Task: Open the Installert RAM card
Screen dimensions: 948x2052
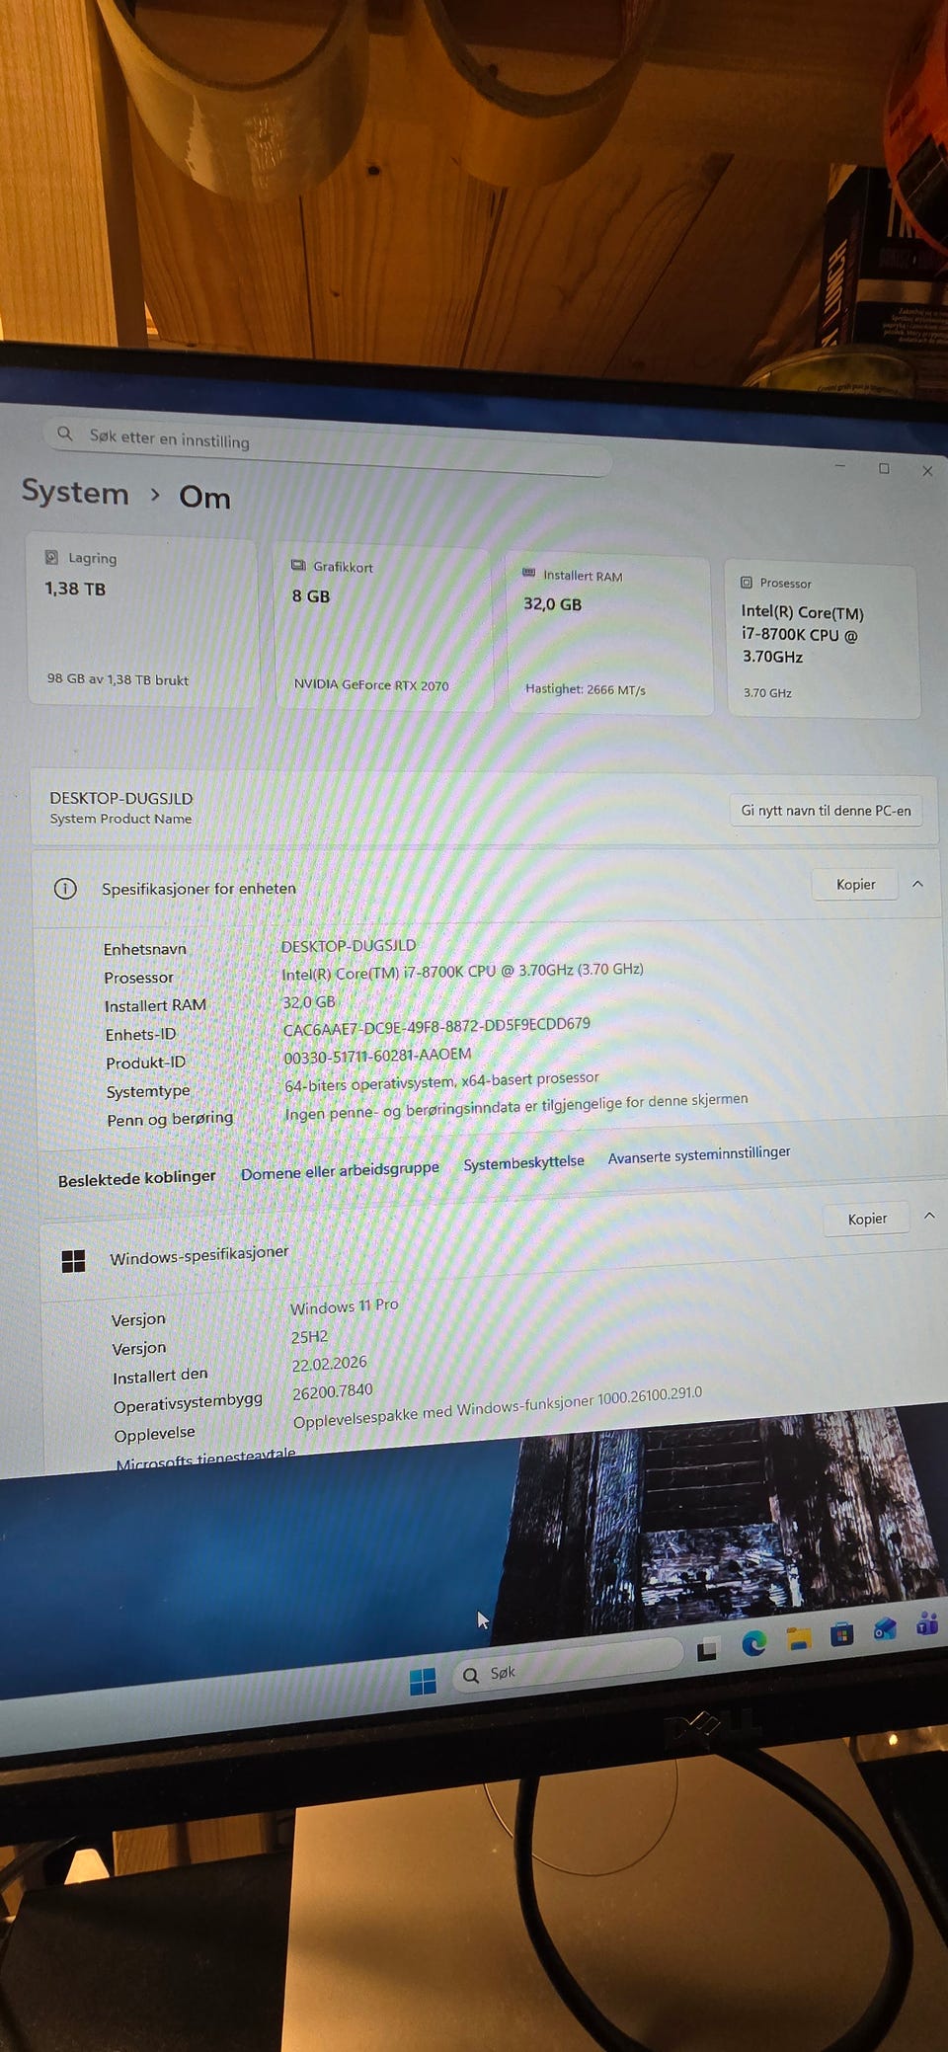Action: 609,634
